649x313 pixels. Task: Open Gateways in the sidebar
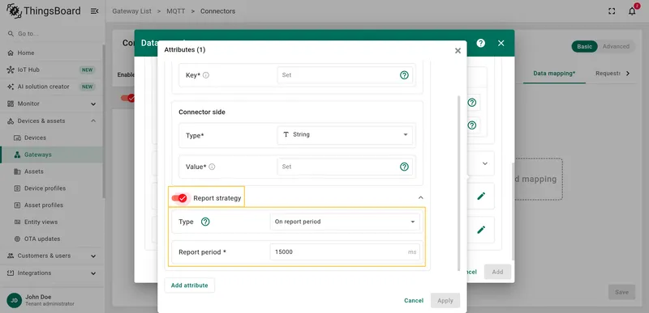51,154
